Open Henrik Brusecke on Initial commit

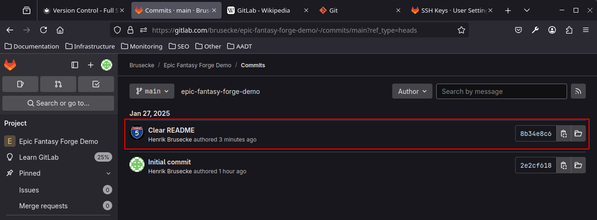click(x=170, y=171)
